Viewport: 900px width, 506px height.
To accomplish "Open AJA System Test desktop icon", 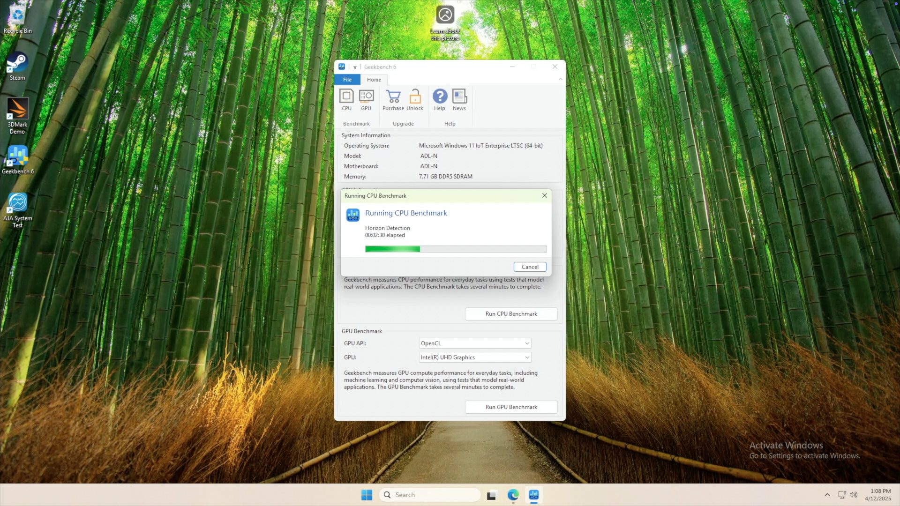I will (17, 209).
